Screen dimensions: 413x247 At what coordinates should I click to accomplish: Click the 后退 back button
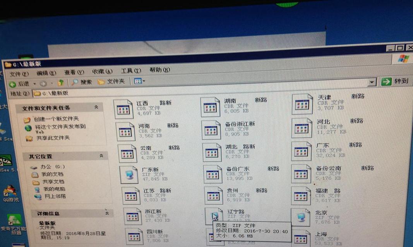[19, 84]
